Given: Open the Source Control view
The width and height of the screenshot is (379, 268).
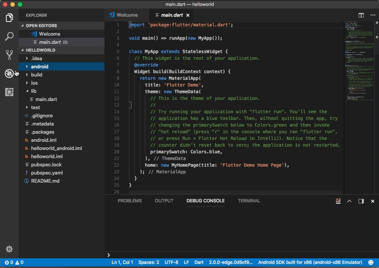Looking at the screenshot, I should (9, 55).
